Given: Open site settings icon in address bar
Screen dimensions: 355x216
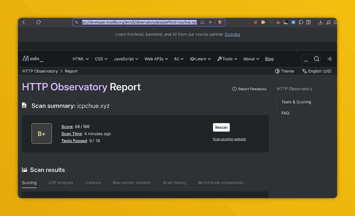Looking at the screenshot, I should pos(77,22).
